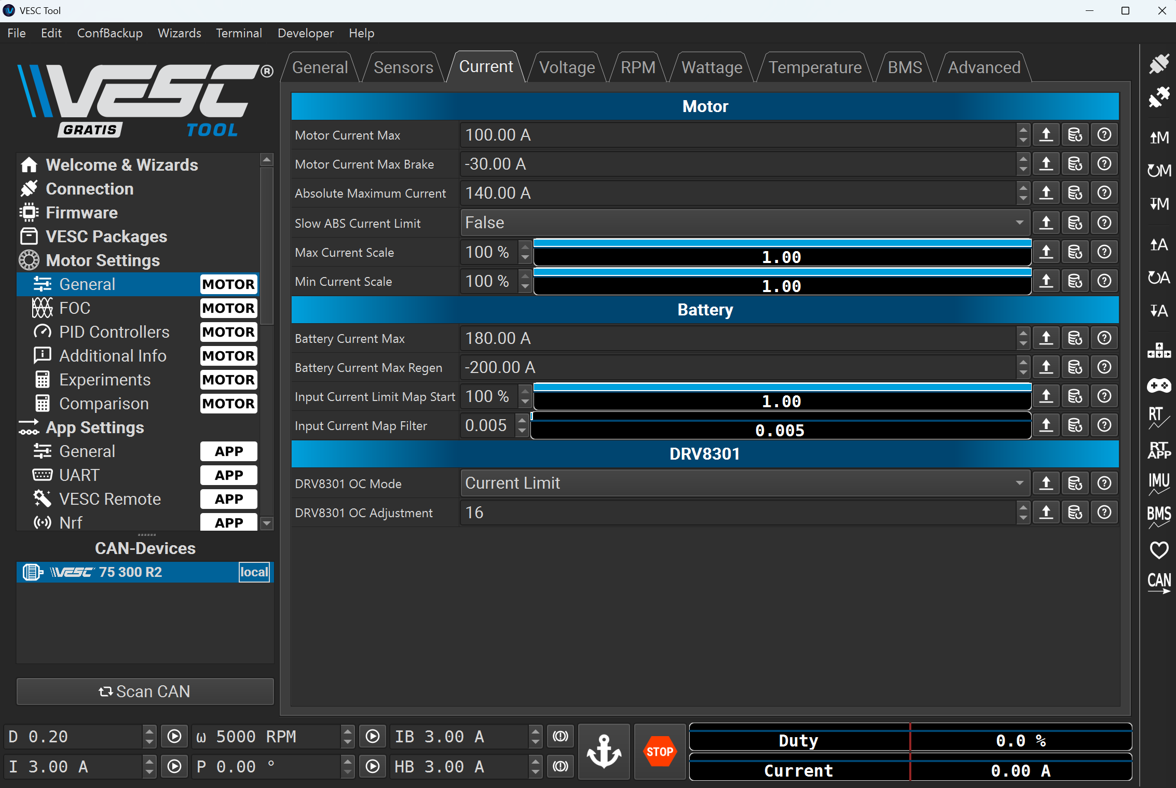Click the Scan CAN button
The width and height of the screenshot is (1176, 788).
(145, 692)
